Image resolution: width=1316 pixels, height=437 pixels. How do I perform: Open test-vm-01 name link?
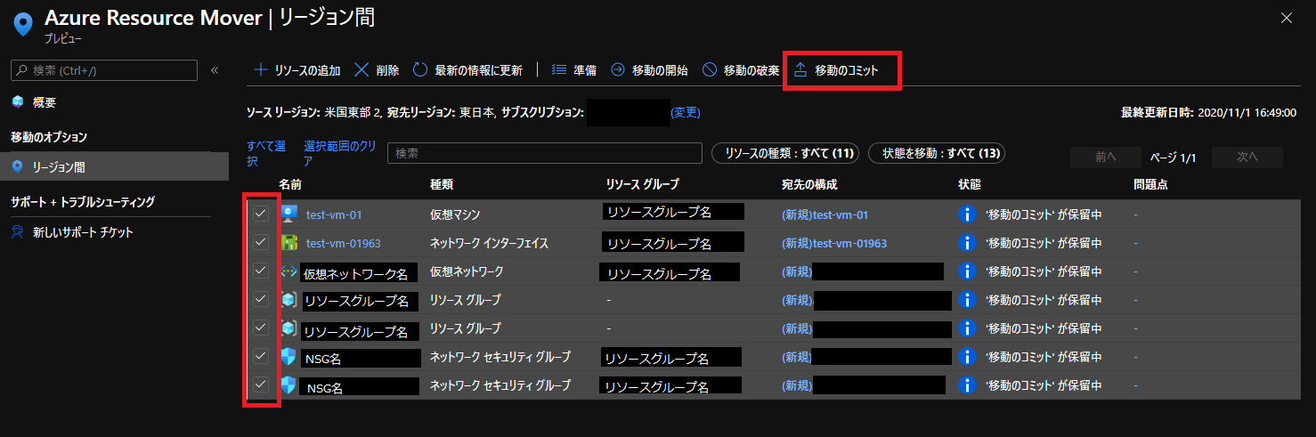pos(334,214)
